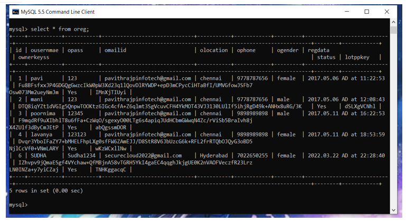The height and width of the screenshot is (222, 406).
Task: Click username 'mani' in row 2
Action: click(37, 99)
